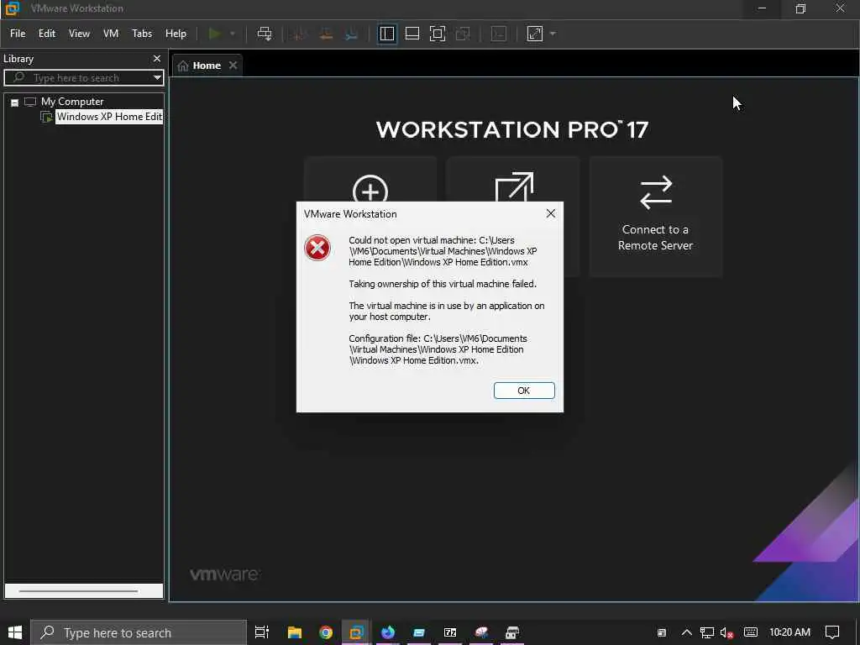The width and height of the screenshot is (860, 645).
Task: Toggle the library sidebar view icon
Action: coord(387,34)
